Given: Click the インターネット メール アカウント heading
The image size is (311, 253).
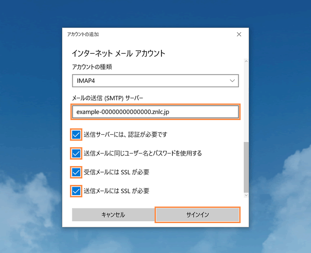Looking at the screenshot, I should (118, 53).
